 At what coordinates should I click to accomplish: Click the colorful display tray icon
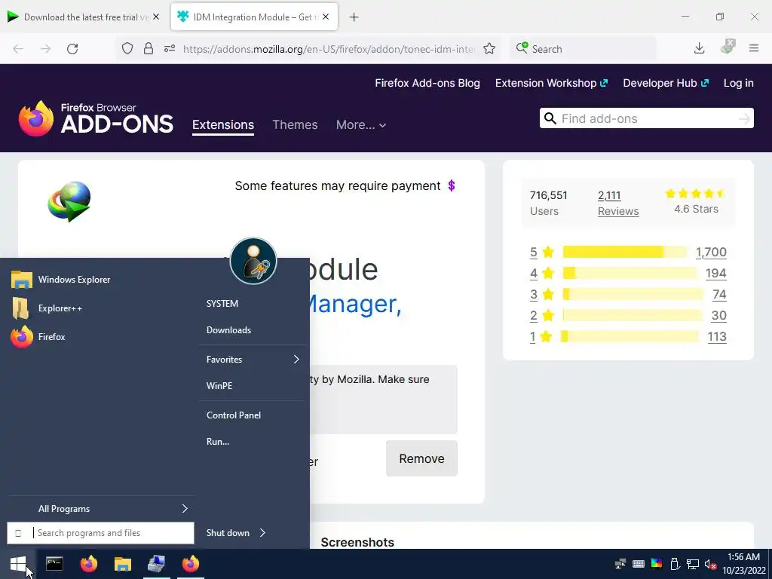[x=657, y=564]
